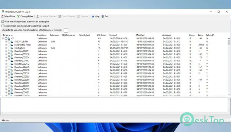231x132 pixels.
Task: Toggle the overwrite existing file warning checkbox
Action: [x=3, y=22]
